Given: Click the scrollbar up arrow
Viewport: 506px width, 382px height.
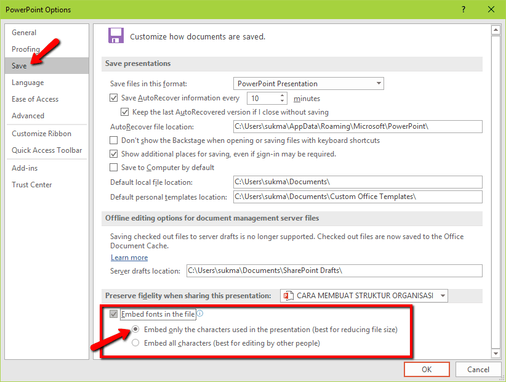Looking at the screenshot, I should tap(496, 30).
